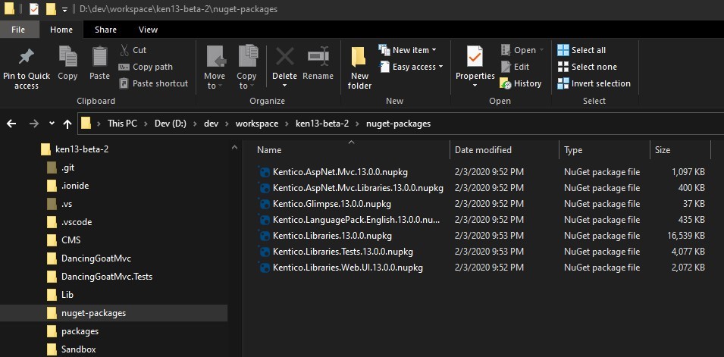Screen dimensions: 724x357
Task: Switch to the View tab
Action: tap(149, 30)
